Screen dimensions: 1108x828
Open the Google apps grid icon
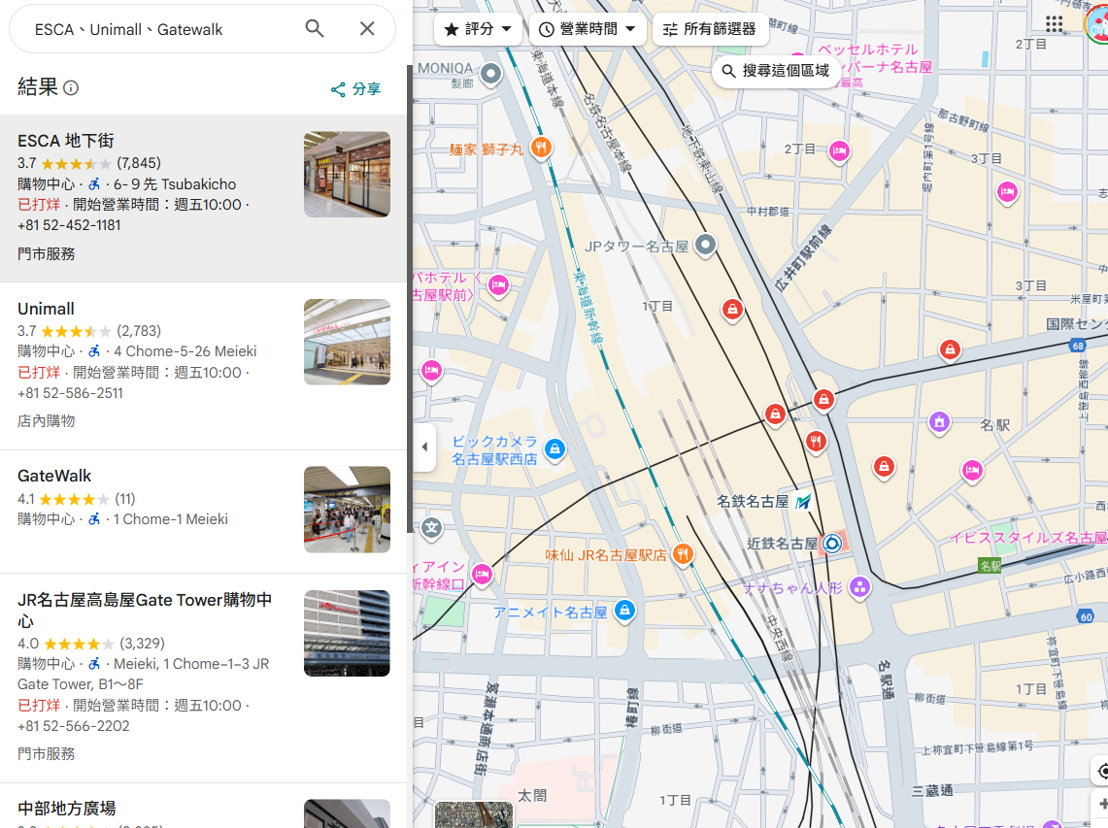(1054, 24)
